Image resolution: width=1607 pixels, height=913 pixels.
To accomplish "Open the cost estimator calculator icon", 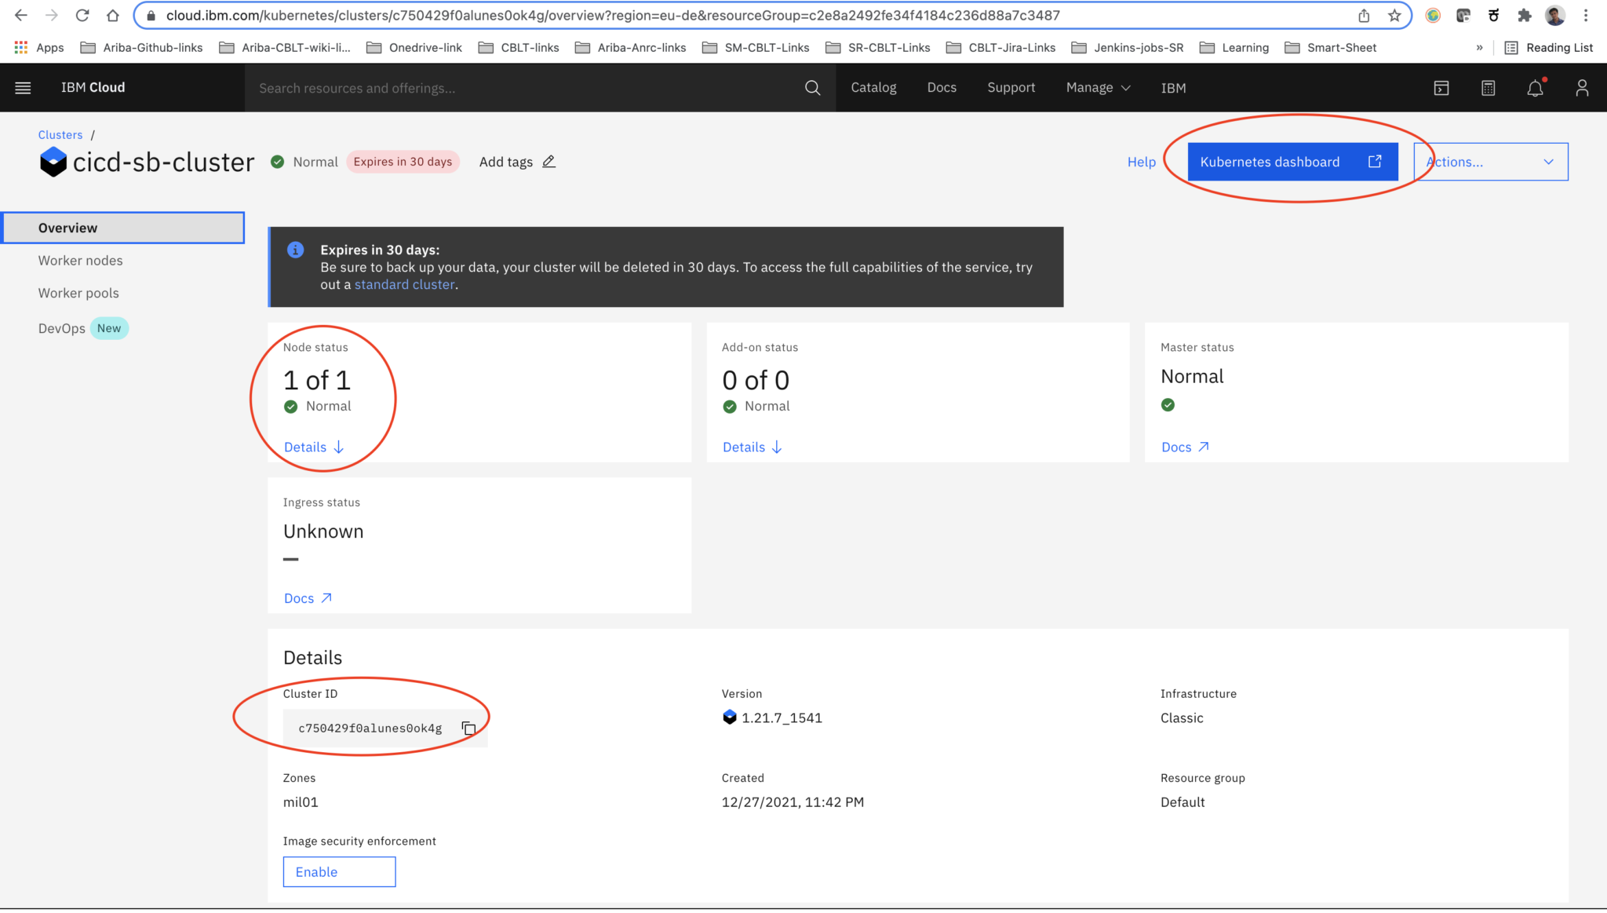I will click(1488, 87).
